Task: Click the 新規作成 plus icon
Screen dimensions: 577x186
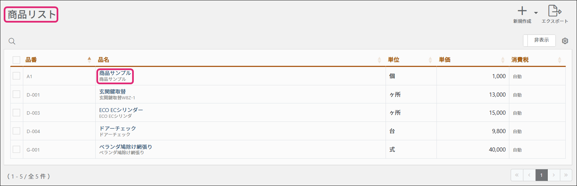Action: 522,11
